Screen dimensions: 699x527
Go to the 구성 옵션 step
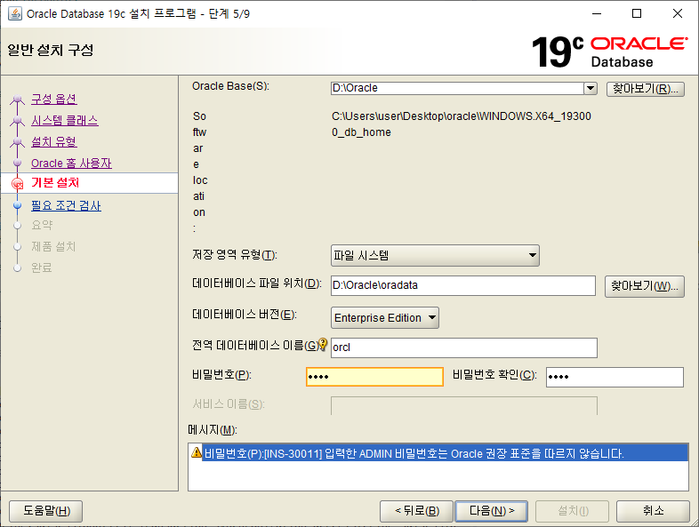[x=54, y=99]
